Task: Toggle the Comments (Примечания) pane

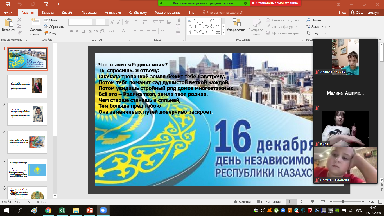Action: [268, 202]
